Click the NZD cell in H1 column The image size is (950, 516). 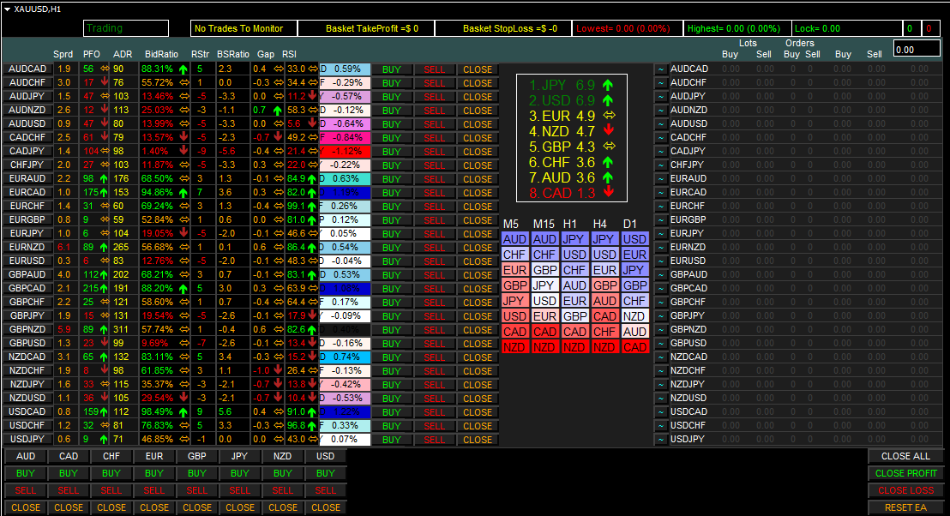pyautogui.click(x=574, y=347)
